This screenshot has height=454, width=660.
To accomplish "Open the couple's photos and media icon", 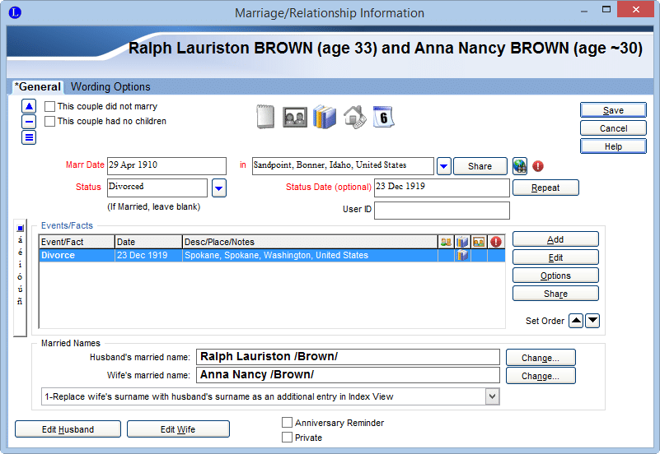I will click(x=295, y=117).
